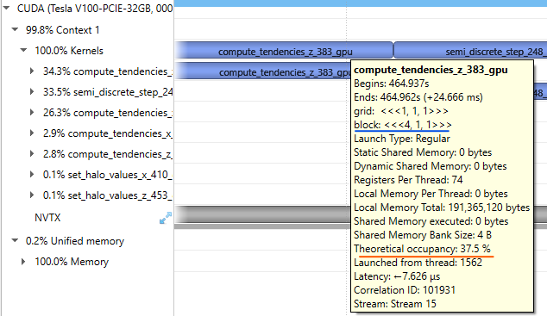Click the gray NVTX range bar
Viewport: 547px width, 316px height.
click(262, 214)
